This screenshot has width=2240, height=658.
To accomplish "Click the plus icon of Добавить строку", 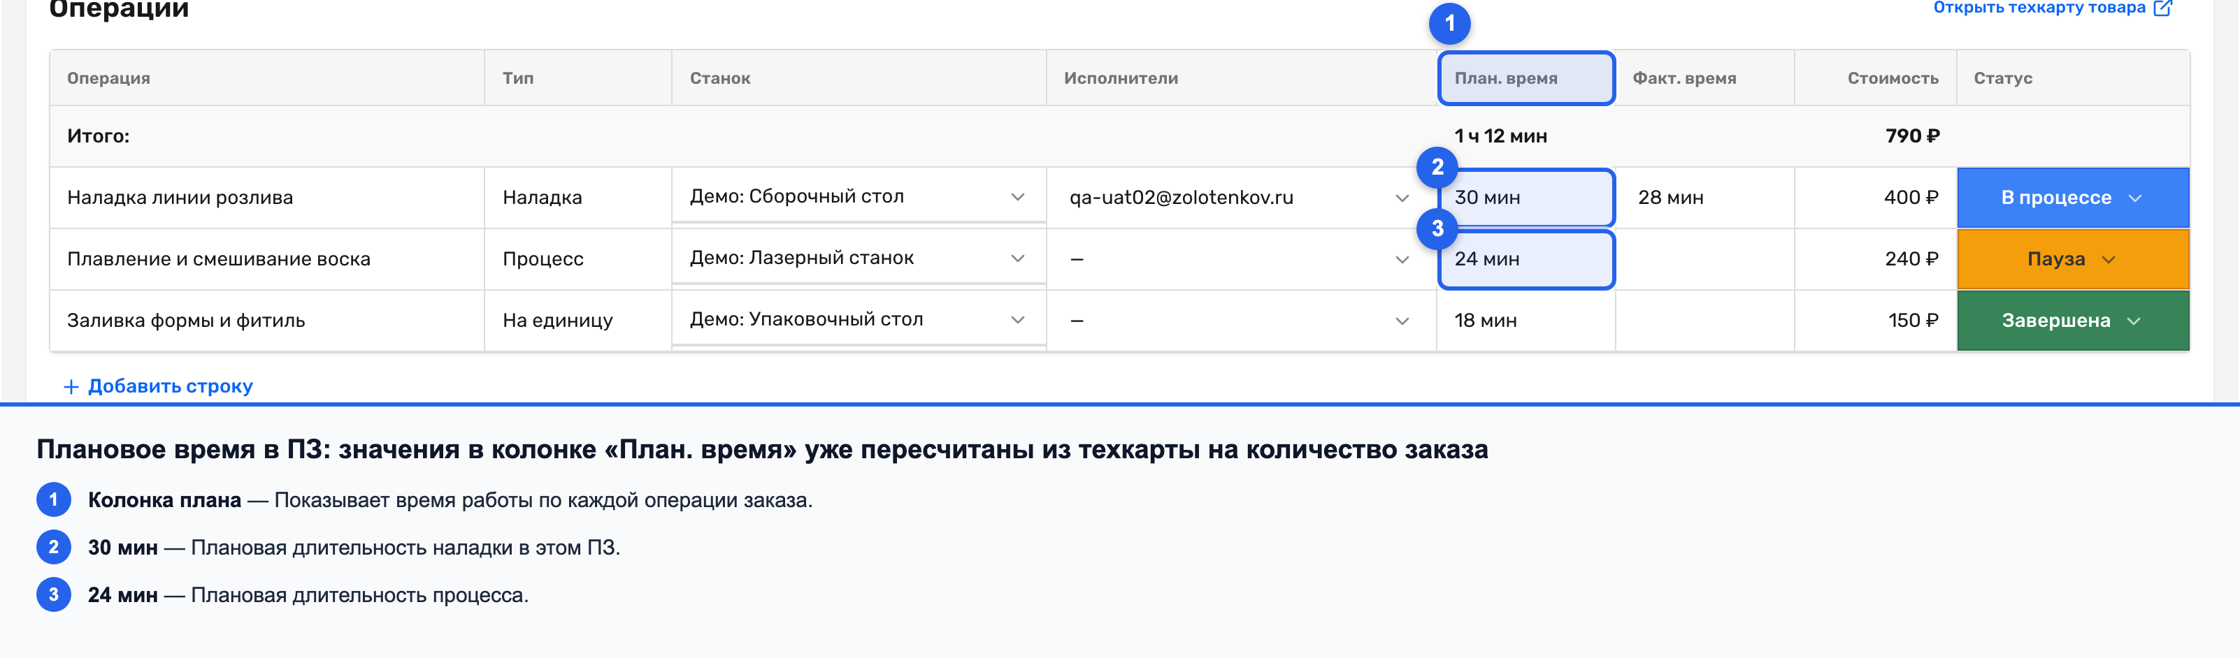I will tap(71, 386).
